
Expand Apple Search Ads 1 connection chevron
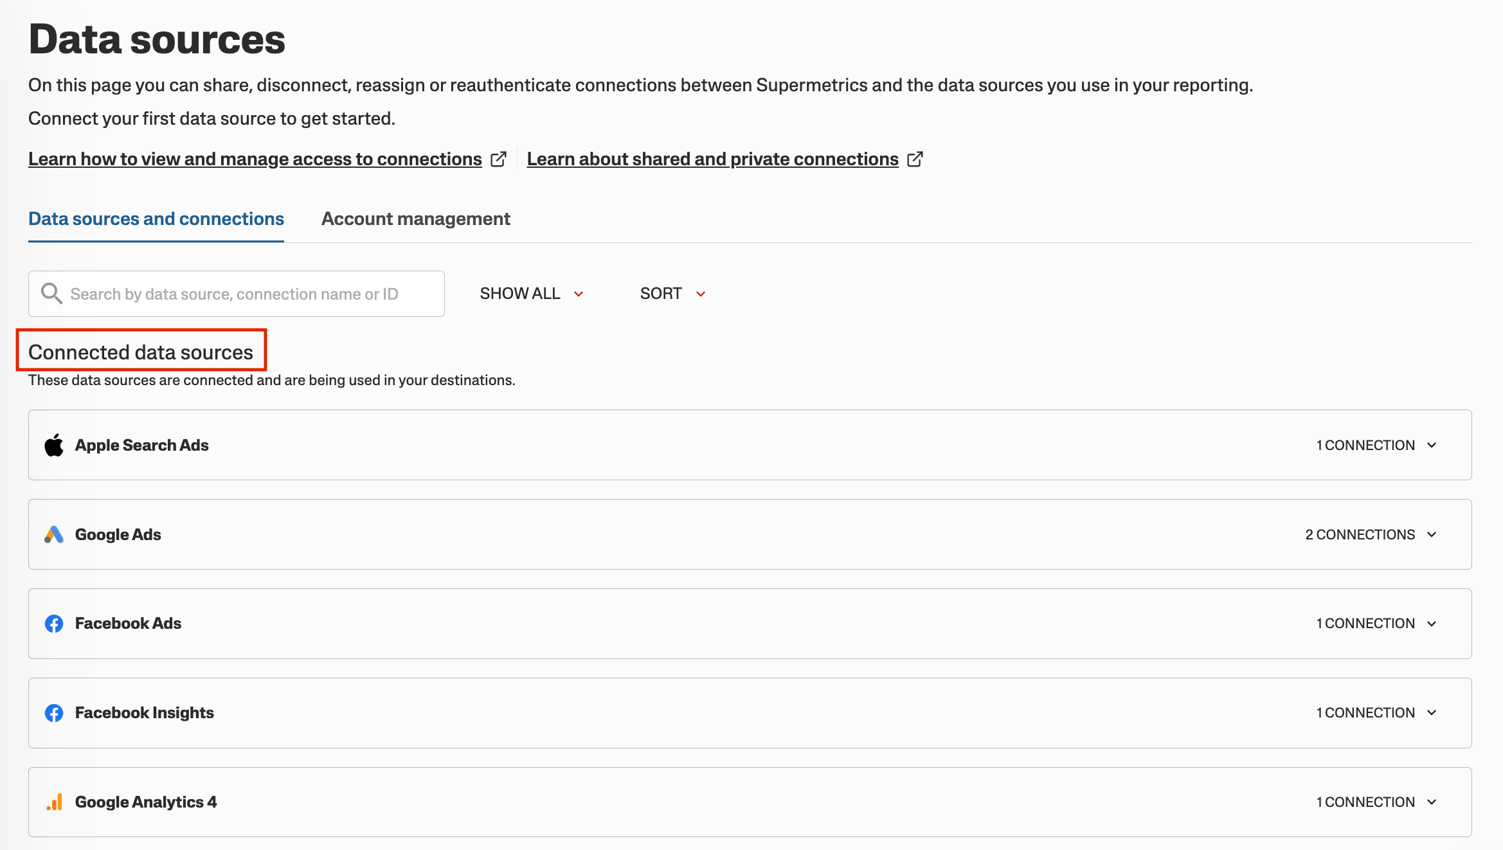(x=1432, y=445)
